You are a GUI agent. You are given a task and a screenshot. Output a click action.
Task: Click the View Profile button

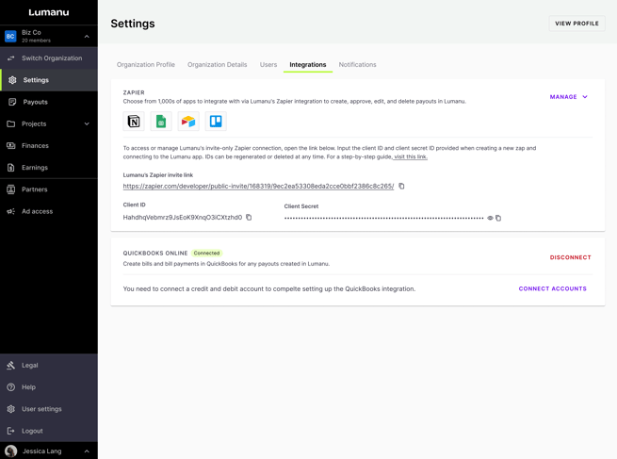[x=576, y=24]
